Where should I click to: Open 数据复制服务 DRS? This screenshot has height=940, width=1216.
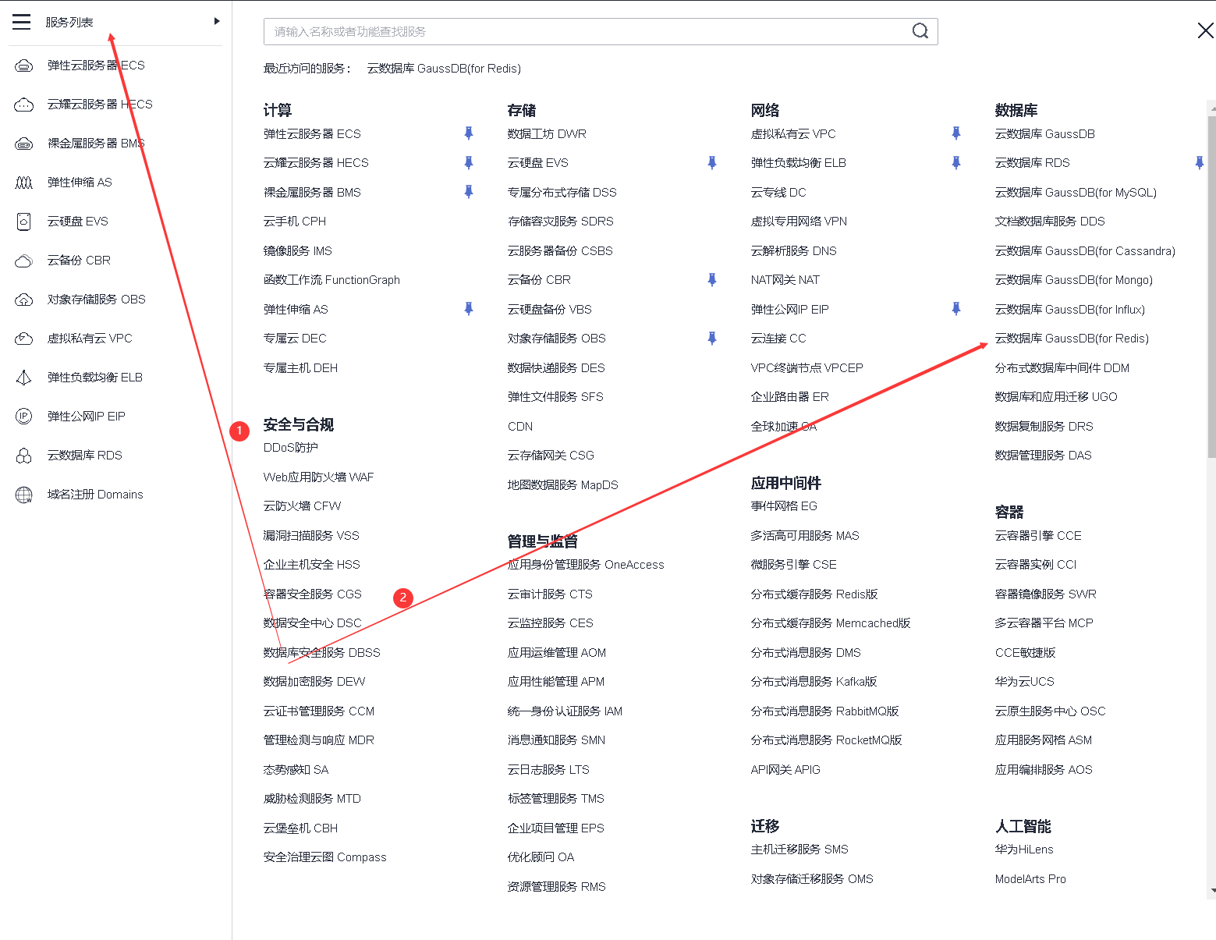(x=1044, y=427)
